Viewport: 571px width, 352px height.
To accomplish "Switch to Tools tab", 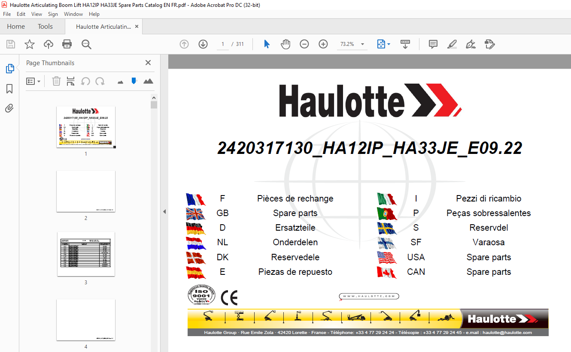I will 45,27.
